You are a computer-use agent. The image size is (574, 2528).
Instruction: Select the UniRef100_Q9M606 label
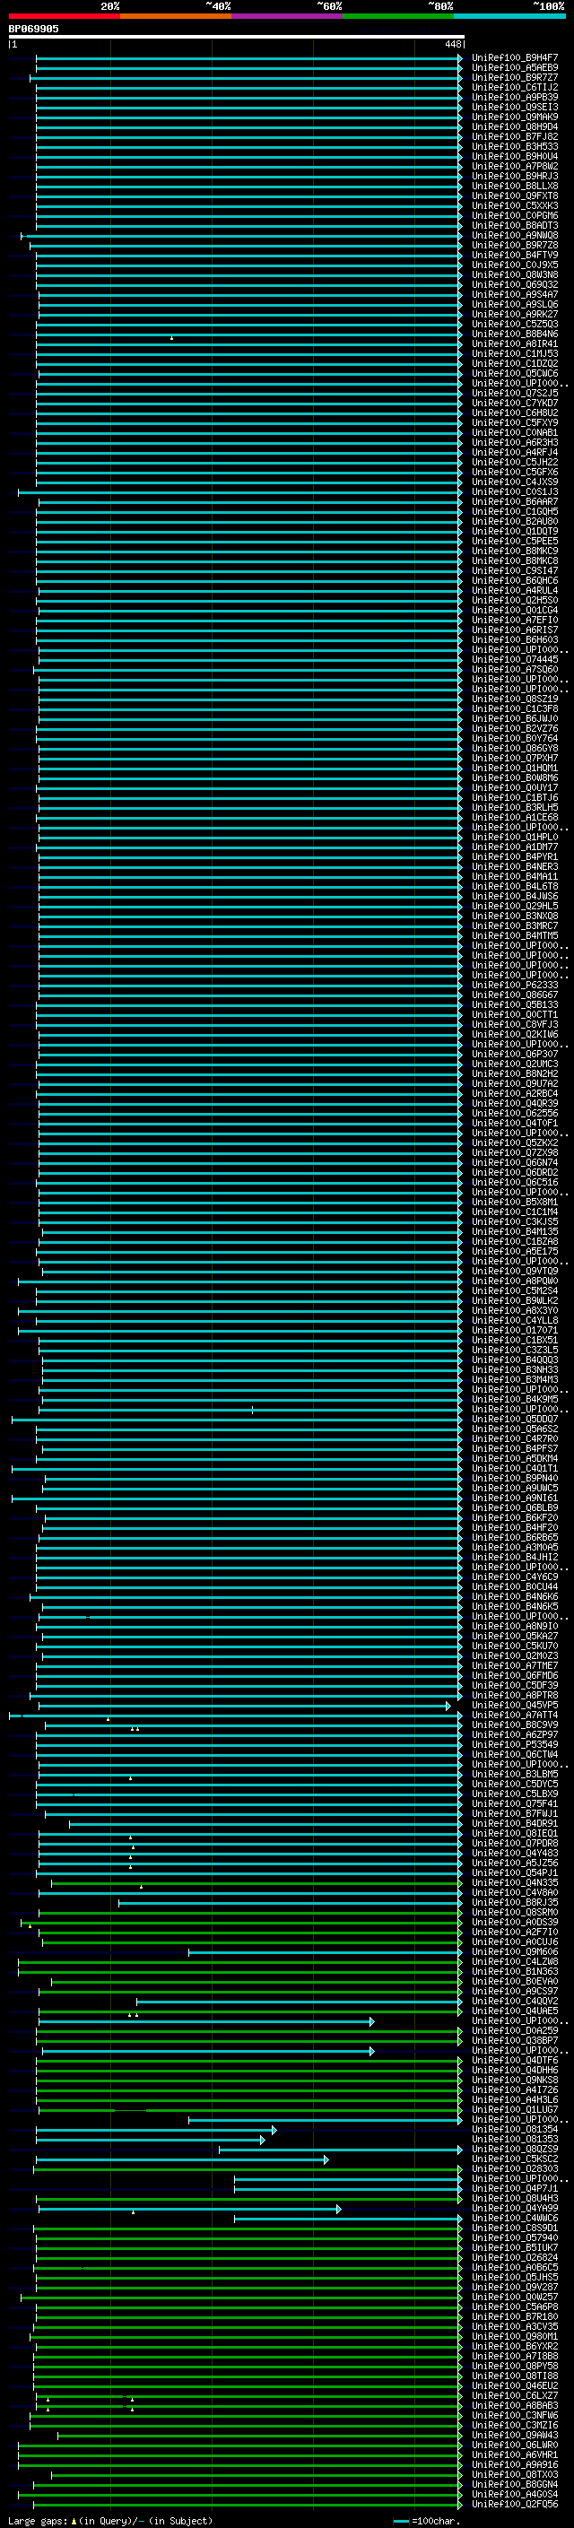tap(514, 1952)
